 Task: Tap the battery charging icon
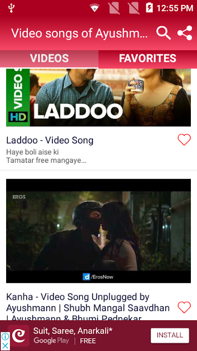pos(149,8)
